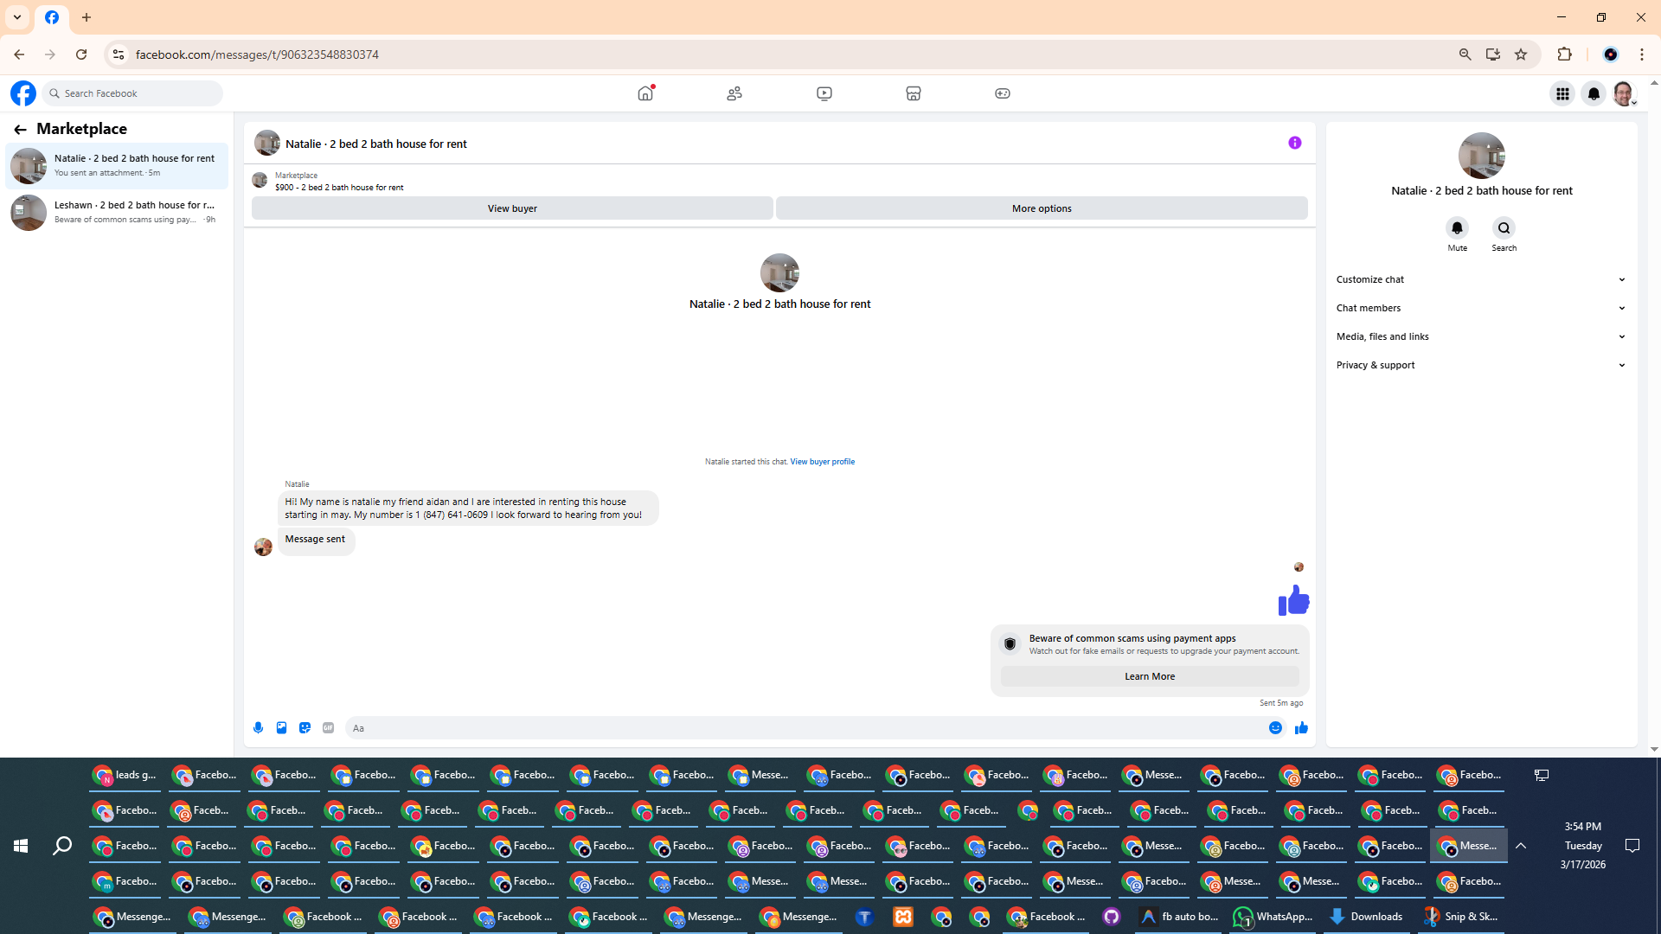Viewport: 1661px width, 934px height.
Task: Open the account profile picture menu
Action: 1624,93
